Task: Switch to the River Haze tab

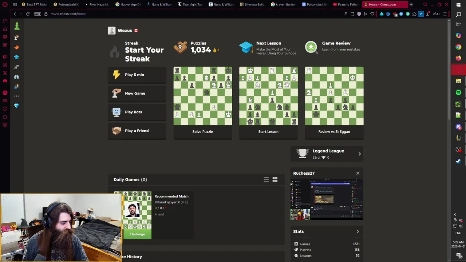Action: [97, 4]
